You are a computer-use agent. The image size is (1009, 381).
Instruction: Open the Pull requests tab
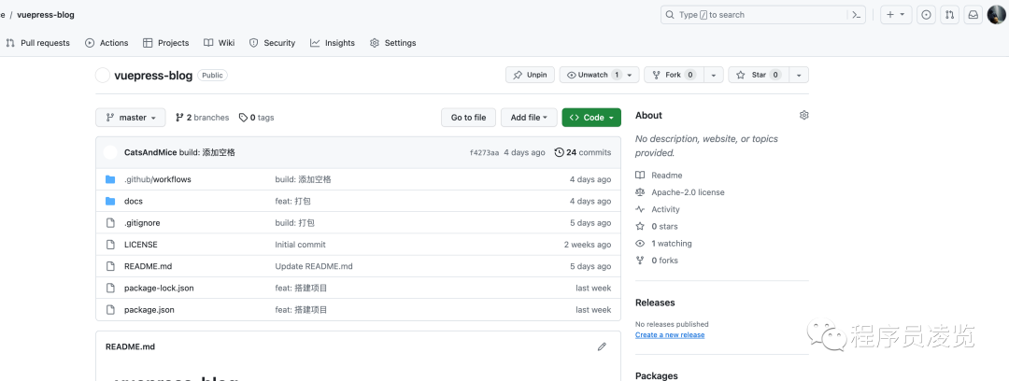point(38,43)
